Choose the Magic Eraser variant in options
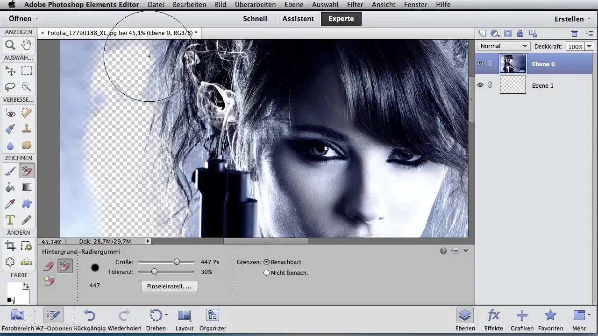The width and height of the screenshot is (598, 336). point(49,281)
